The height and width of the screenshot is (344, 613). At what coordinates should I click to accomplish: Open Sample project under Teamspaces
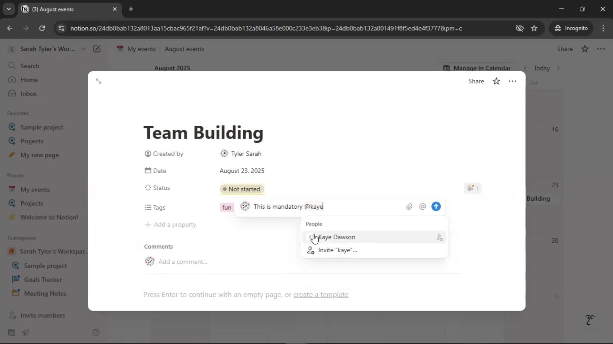click(45, 266)
